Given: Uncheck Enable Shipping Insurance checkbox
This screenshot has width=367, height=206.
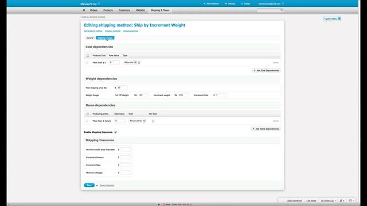Looking at the screenshot, I should click(115, 132).
